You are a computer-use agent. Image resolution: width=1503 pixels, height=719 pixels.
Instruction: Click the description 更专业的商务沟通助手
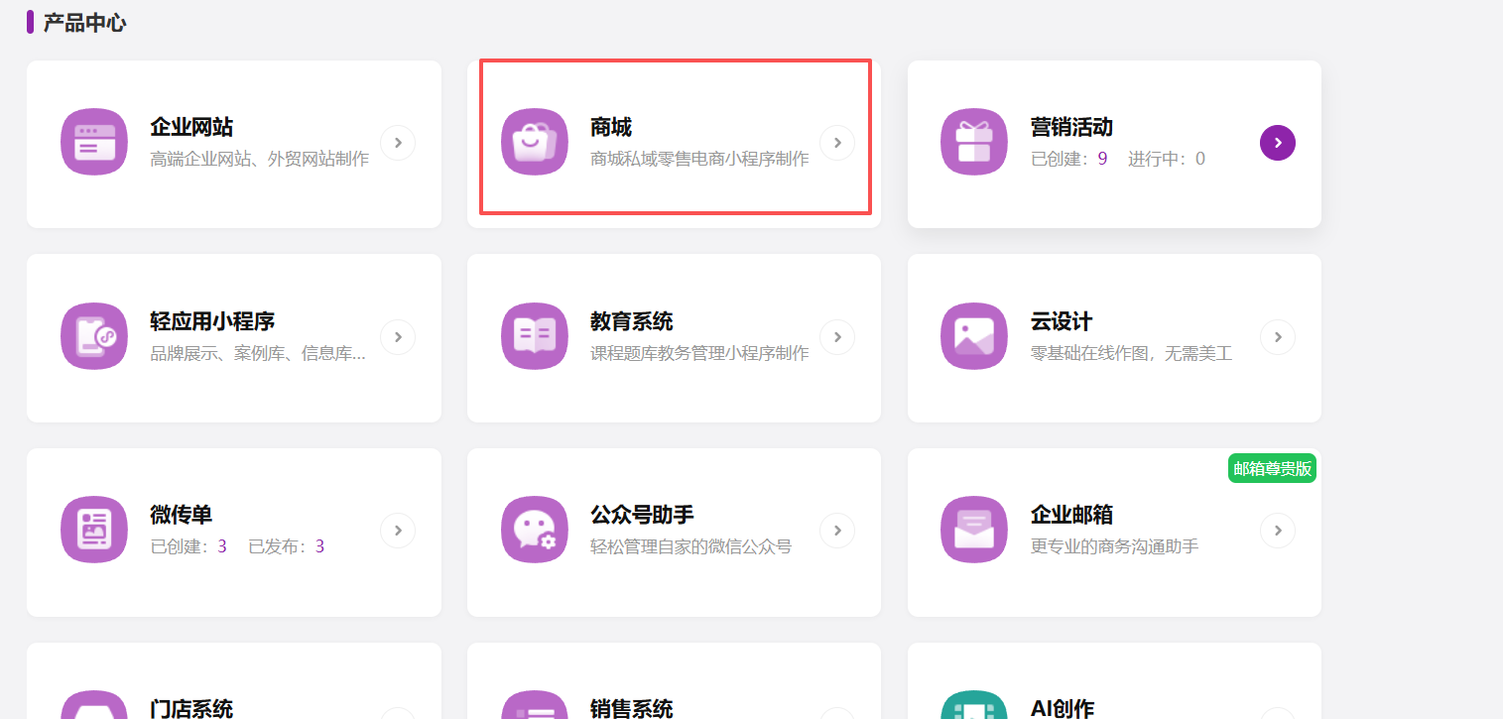point(1114,546)
